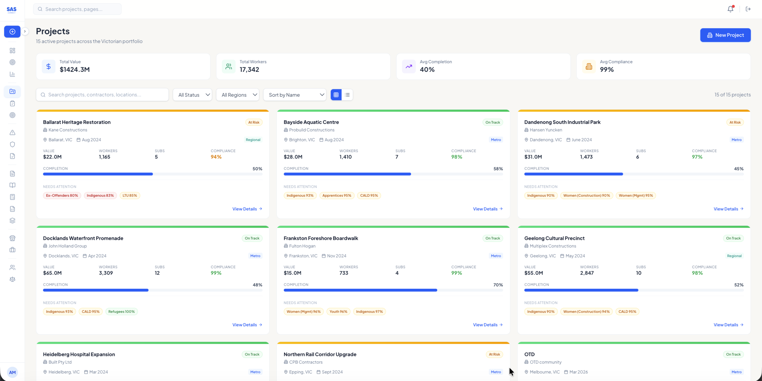
Task: Open the All Status dropdown
Action: point(192,95)
